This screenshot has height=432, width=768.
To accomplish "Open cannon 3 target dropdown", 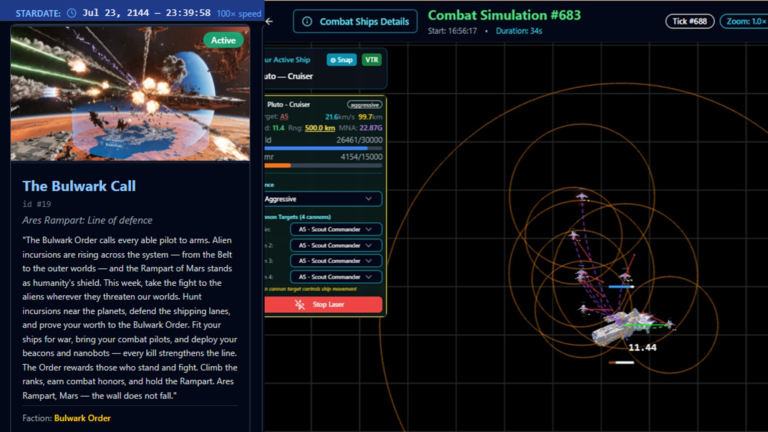I will 336,261.
